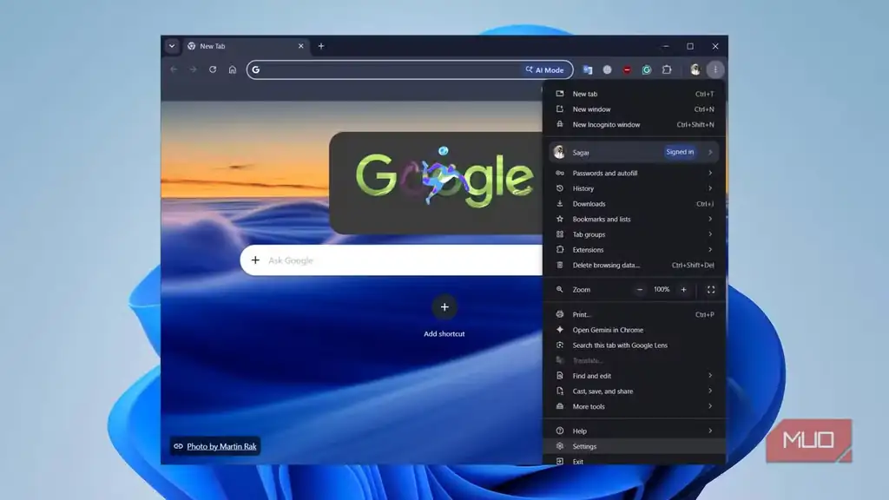Expand the Passwords and autofill arrow
Screen dimensions: 889x500
pos(710,173)
